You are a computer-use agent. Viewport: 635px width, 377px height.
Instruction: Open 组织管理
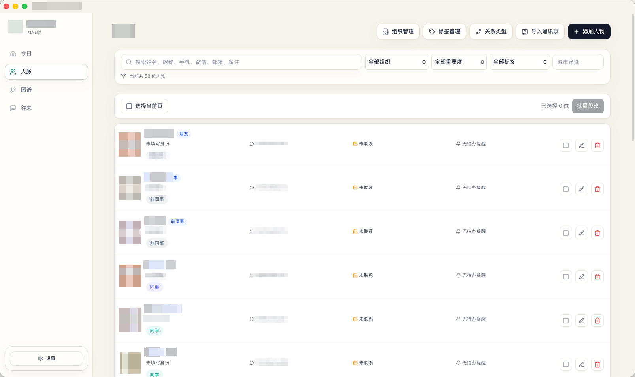pos(398,32)
